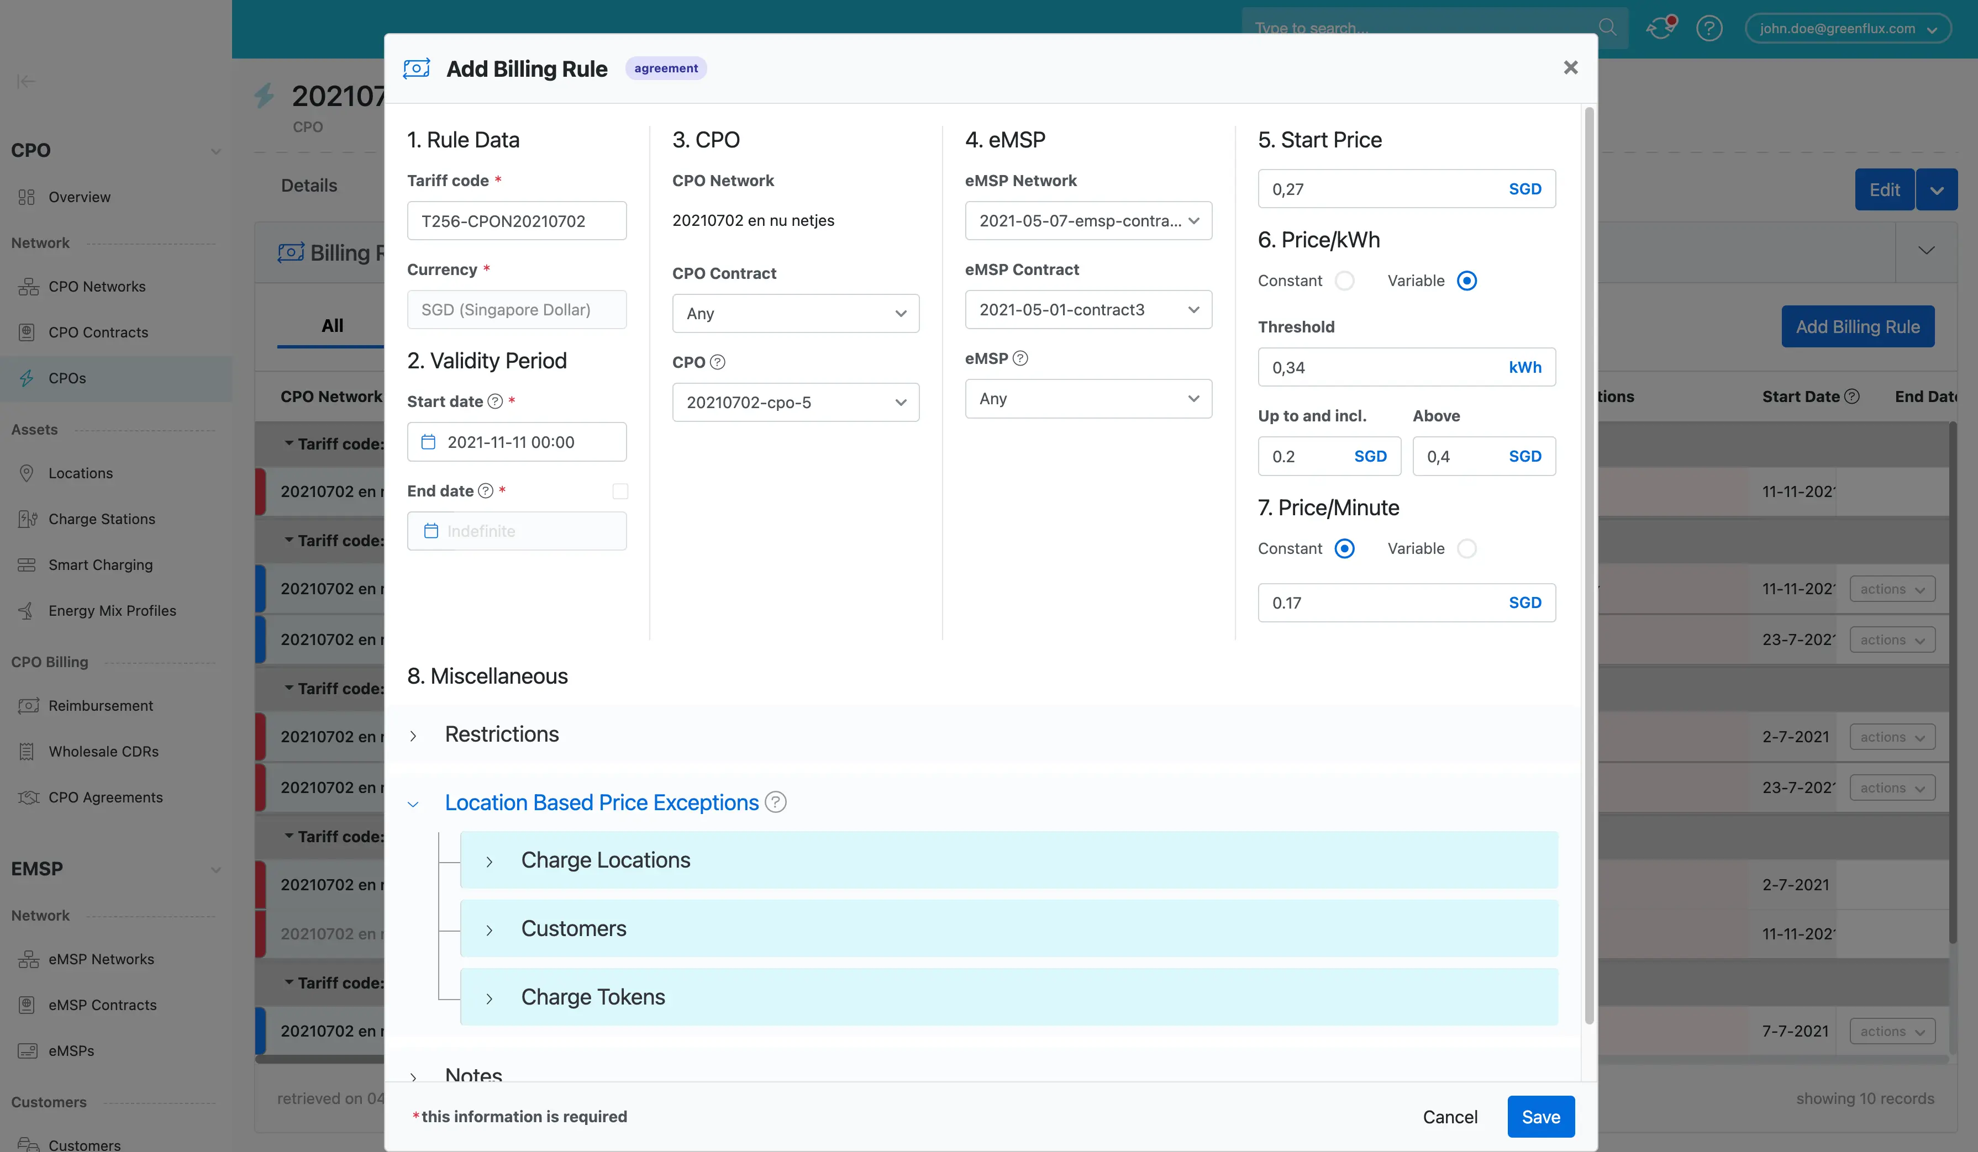Click the Edit button on background page
Viewport: 1978px width, 1152px height.
point(1884,189)
